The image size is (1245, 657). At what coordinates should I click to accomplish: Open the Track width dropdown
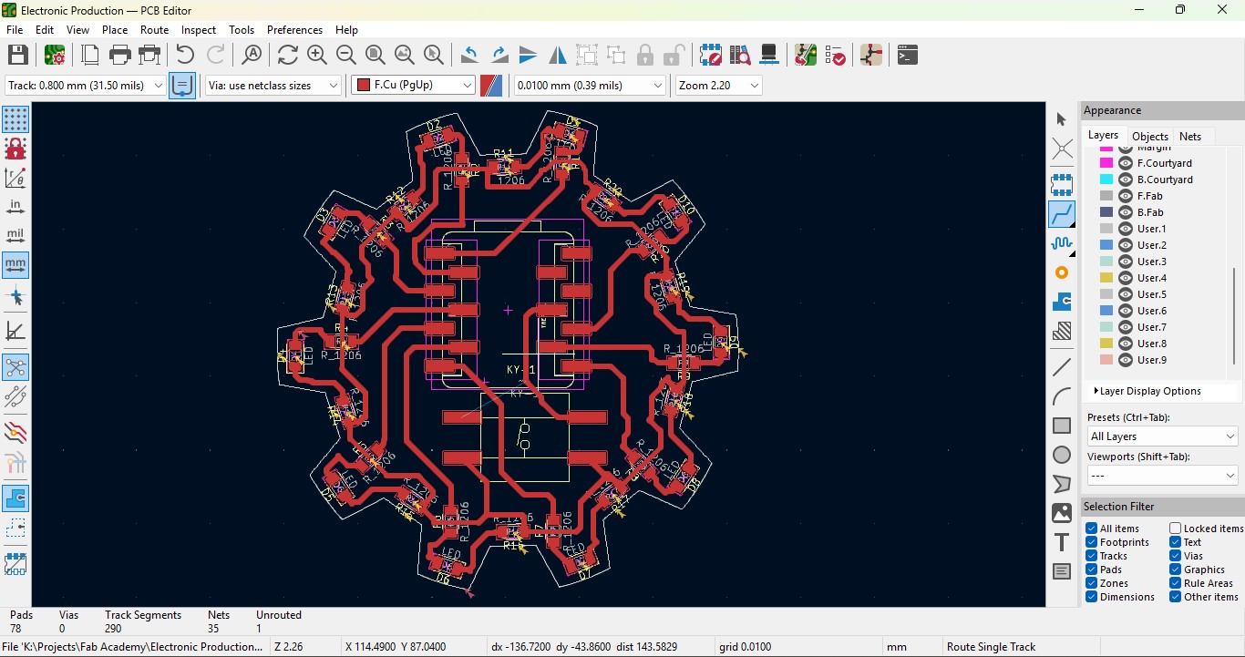pyautogui.click(x=85, y=86)
